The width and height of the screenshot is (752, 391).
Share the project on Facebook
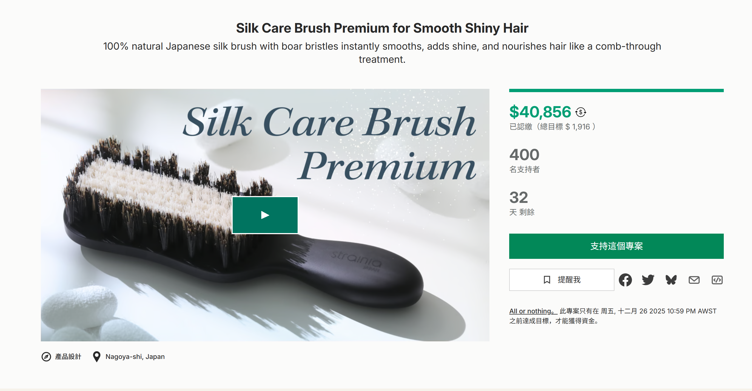(x=625, y=280)
